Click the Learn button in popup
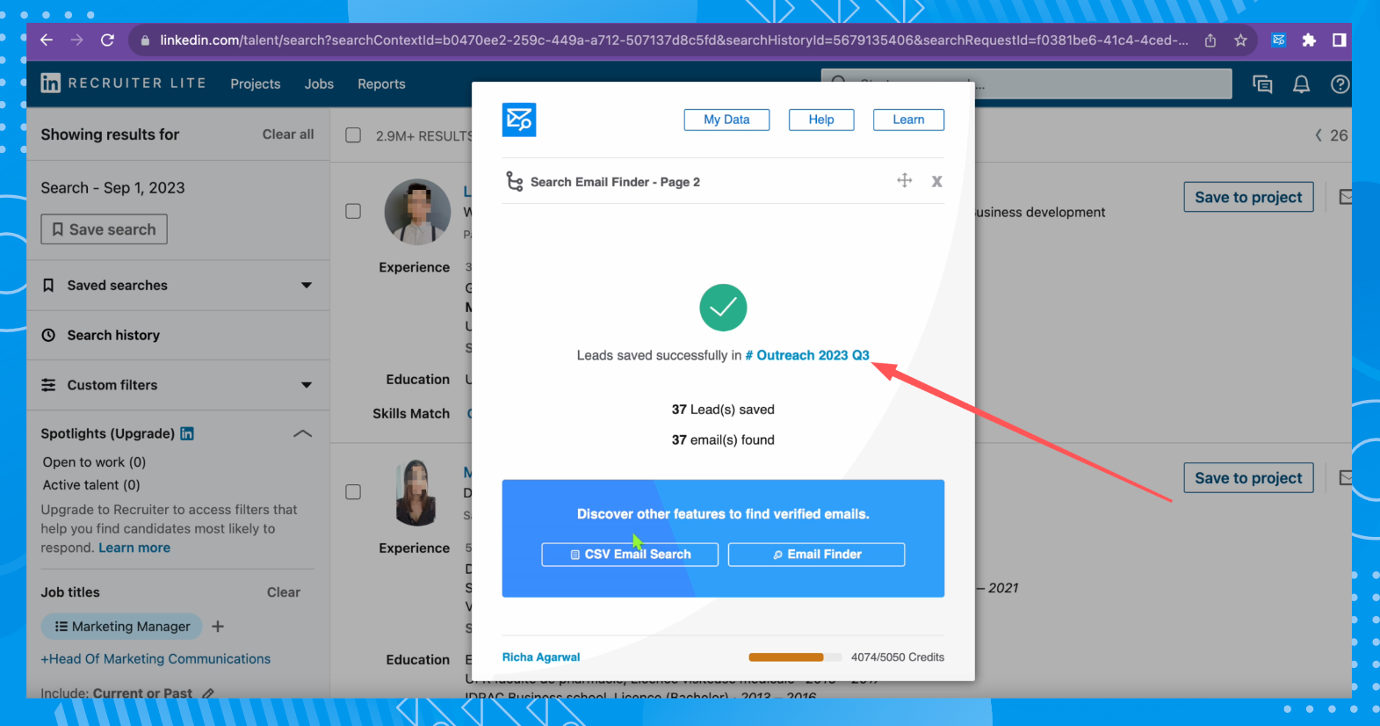 point(908,120)
